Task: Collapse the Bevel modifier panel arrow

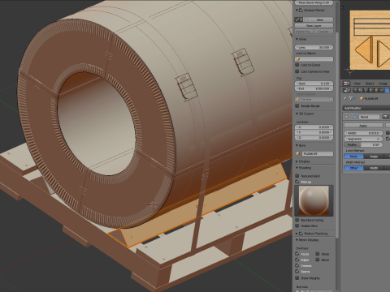Action: pos(347,117)
